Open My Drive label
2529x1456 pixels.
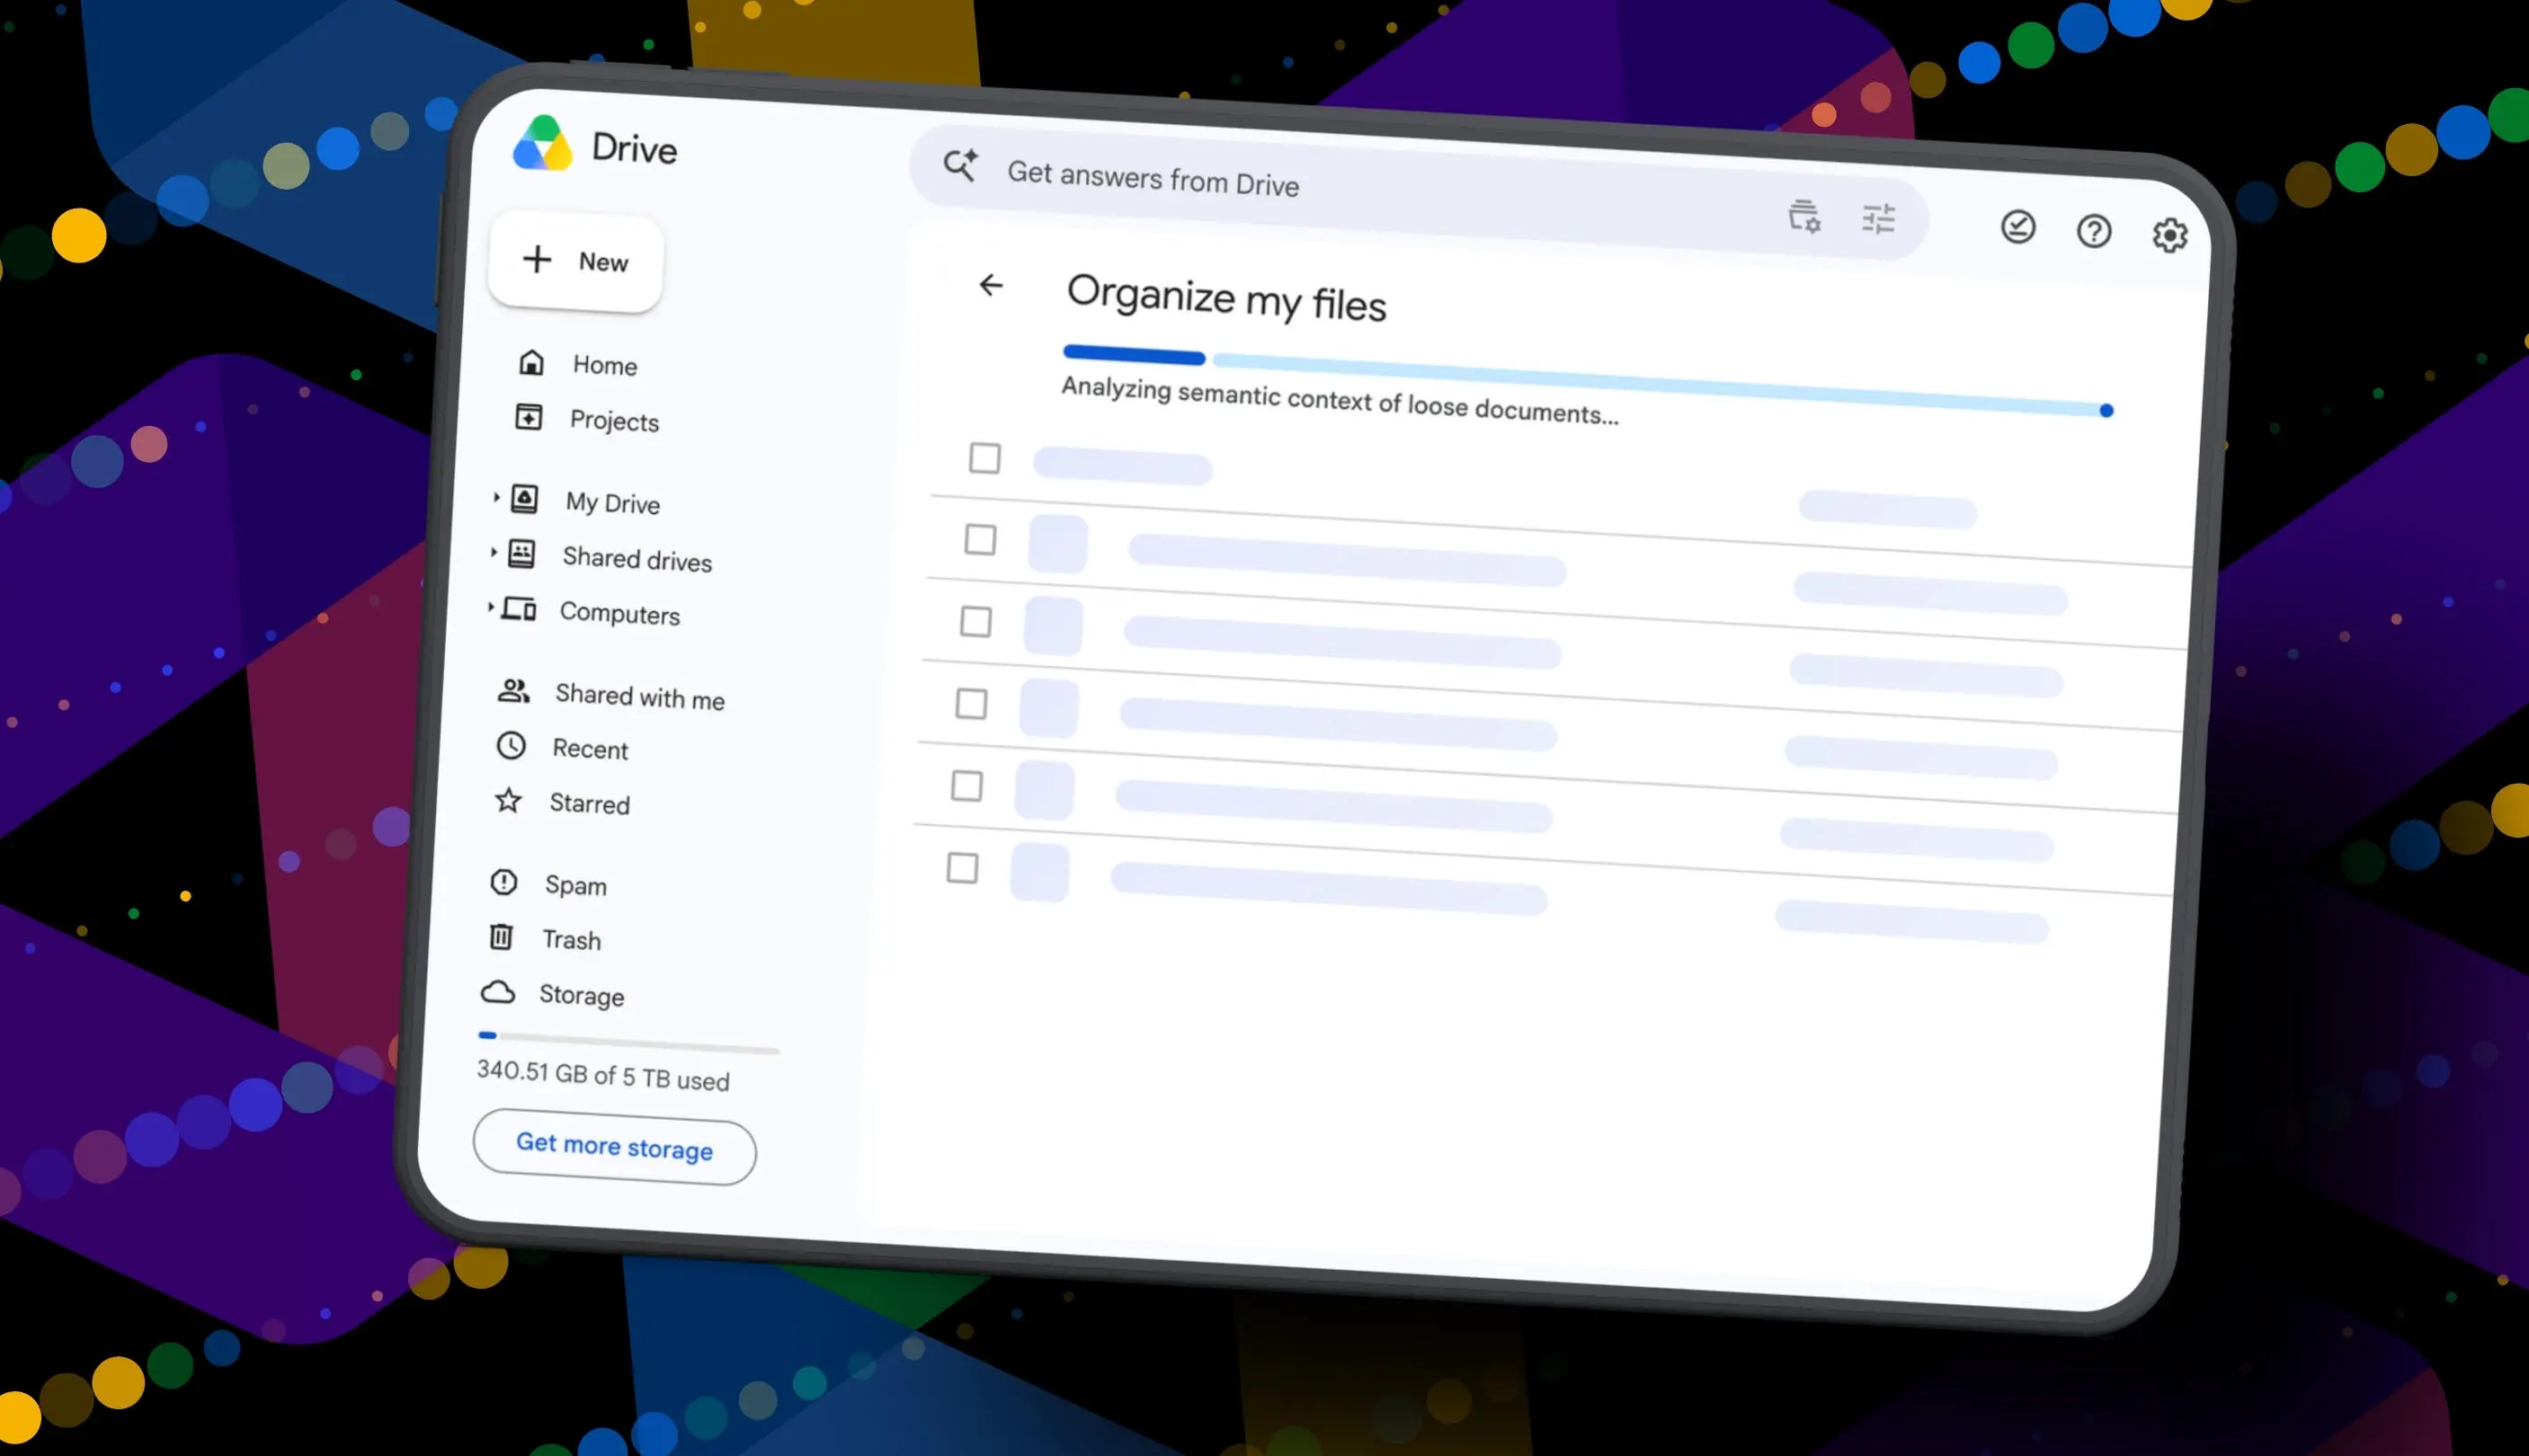pos(612,502)
